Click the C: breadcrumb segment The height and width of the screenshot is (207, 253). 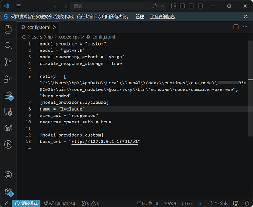(x=24, y=37)
